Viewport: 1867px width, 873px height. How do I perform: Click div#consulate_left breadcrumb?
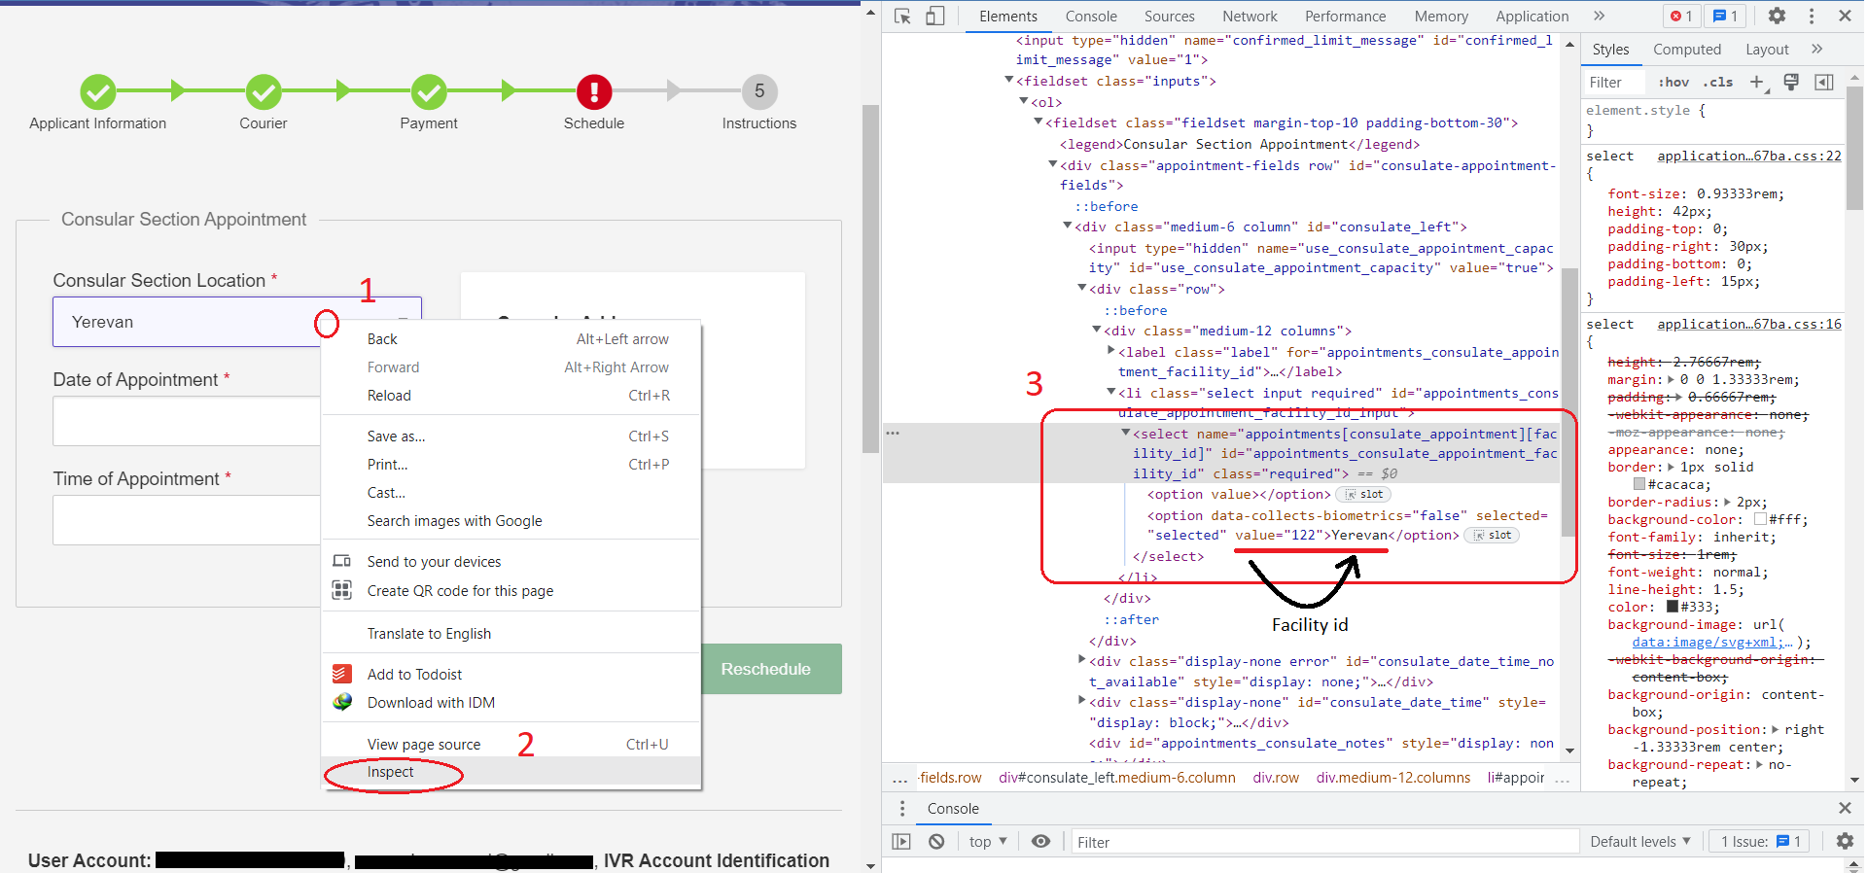tap(1117, 777)
